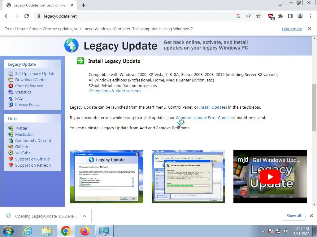Click the Privacy Policy info icon
This screenshot has height=237, width=317.
(11, 104)
